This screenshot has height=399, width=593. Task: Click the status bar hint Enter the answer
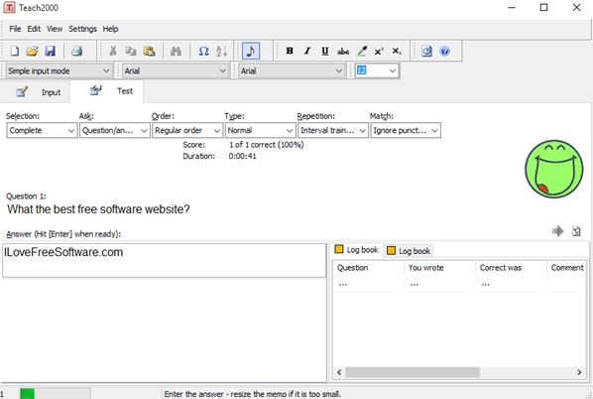(253, 394)
